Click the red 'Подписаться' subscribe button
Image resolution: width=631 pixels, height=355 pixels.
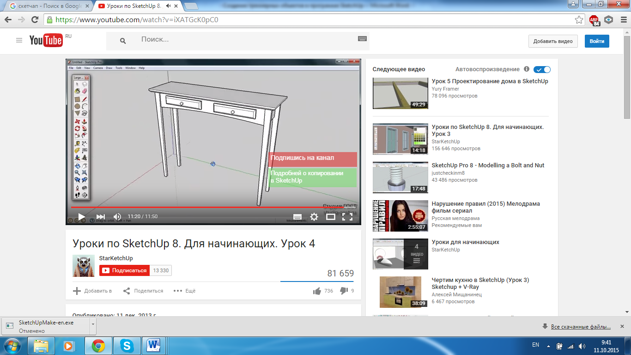pyautogui.click(x=124, y=270)
